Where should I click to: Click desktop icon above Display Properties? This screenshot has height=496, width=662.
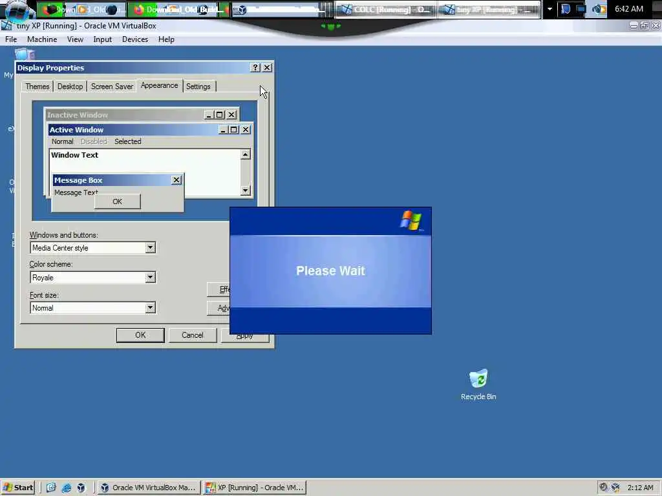tap(25, 54)
